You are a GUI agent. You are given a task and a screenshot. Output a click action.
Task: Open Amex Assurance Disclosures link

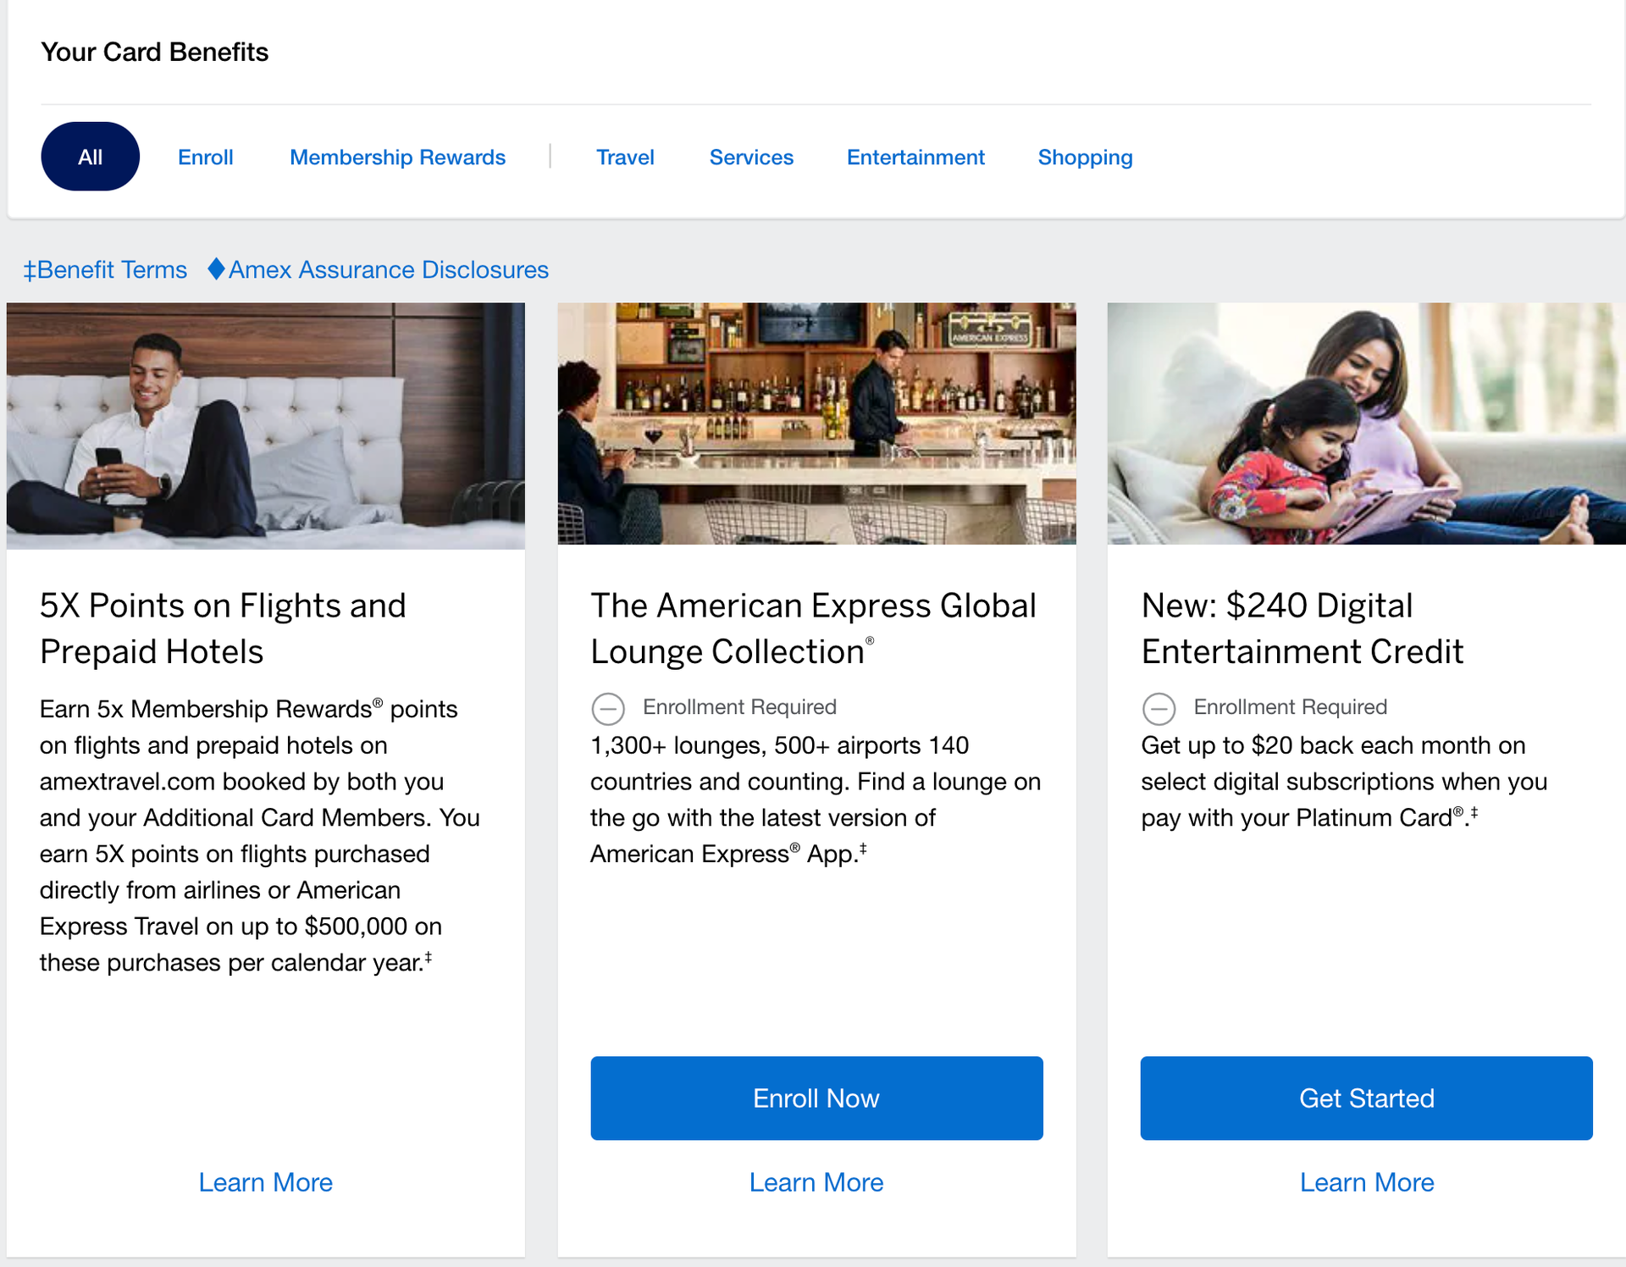pos(388,269)
